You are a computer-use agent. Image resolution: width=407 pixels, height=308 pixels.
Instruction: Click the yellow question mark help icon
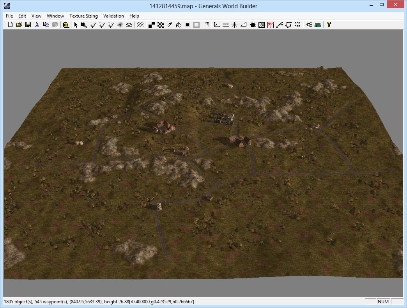[329, 25]
